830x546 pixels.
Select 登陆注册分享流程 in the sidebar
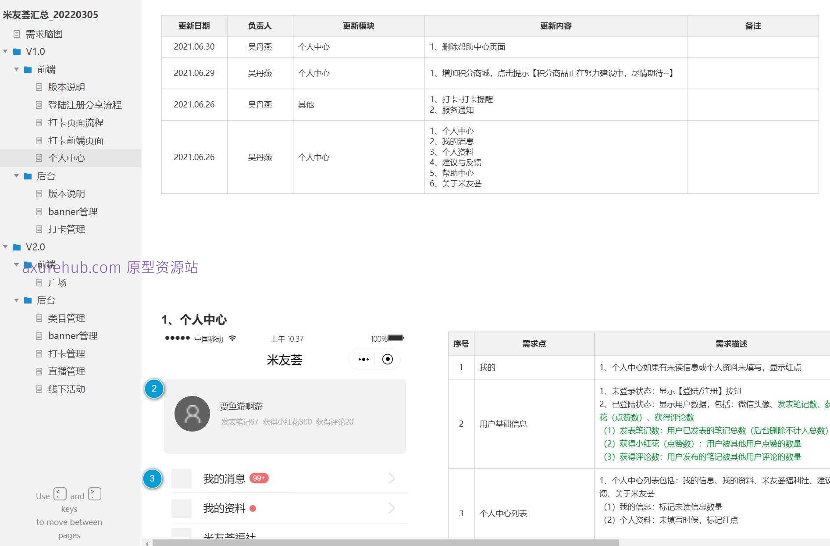click(x=85, y=105)
